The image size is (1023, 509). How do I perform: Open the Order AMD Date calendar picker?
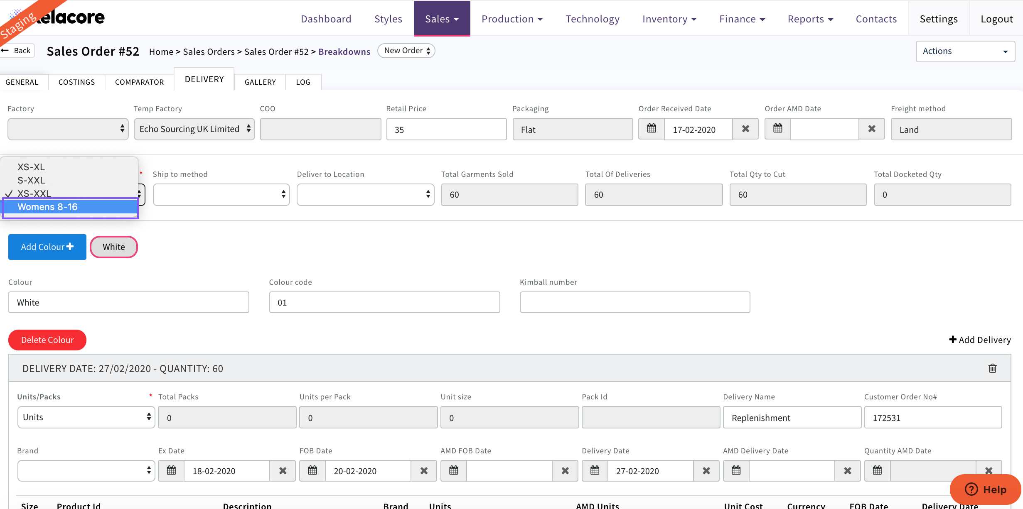778,129
